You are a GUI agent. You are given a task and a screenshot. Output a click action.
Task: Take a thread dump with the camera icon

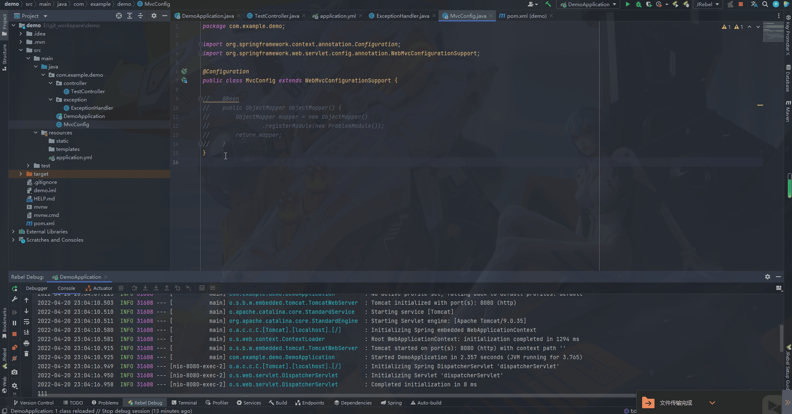pyautogui.click(x=14, y=371)
